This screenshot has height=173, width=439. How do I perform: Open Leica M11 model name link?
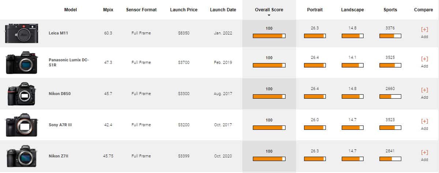pyautogui.click(x=59, y=33)
